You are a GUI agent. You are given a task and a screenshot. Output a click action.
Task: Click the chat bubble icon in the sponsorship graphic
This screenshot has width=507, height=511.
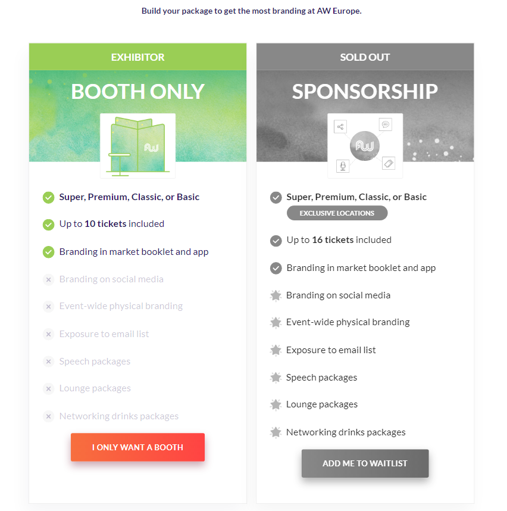tap(386, 124)
